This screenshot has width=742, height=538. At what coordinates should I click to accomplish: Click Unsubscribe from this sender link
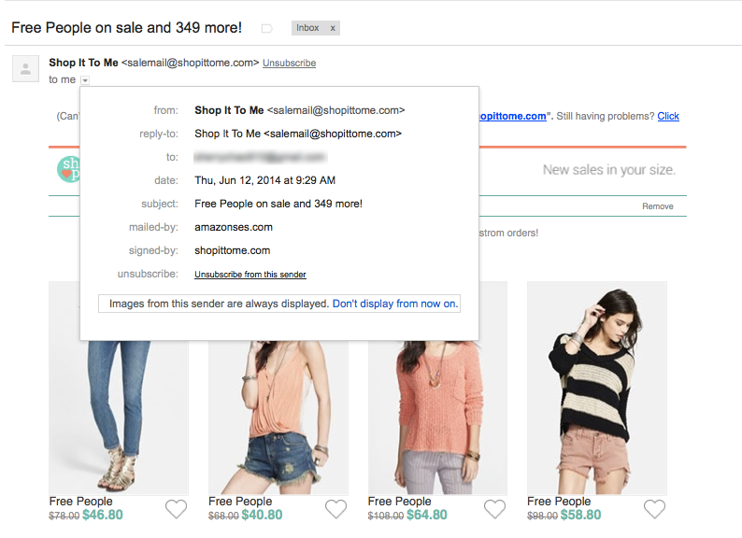pos(250,275)
